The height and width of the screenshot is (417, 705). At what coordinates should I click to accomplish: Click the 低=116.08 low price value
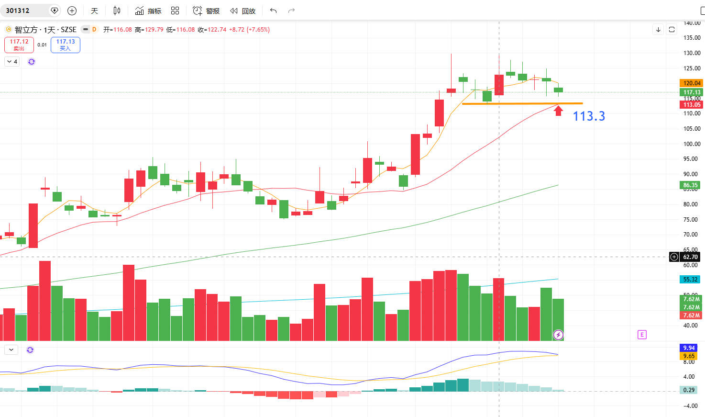[x=181, y=30]
